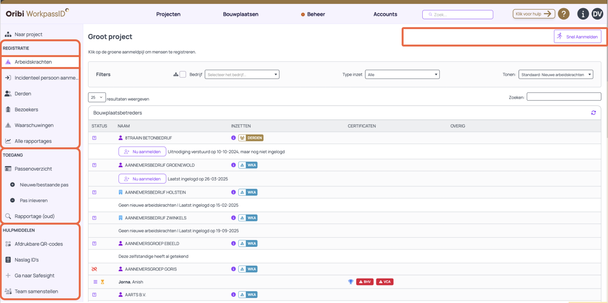The image size is (608, 303).
Task: Click the broken link status icon for AANNEMERSGROEP GORIS
Action: tap(94, 269)
